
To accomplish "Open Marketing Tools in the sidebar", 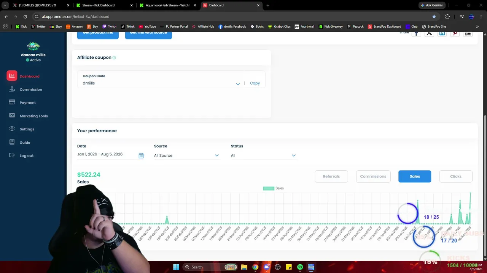I will click(x=29, y=116).
